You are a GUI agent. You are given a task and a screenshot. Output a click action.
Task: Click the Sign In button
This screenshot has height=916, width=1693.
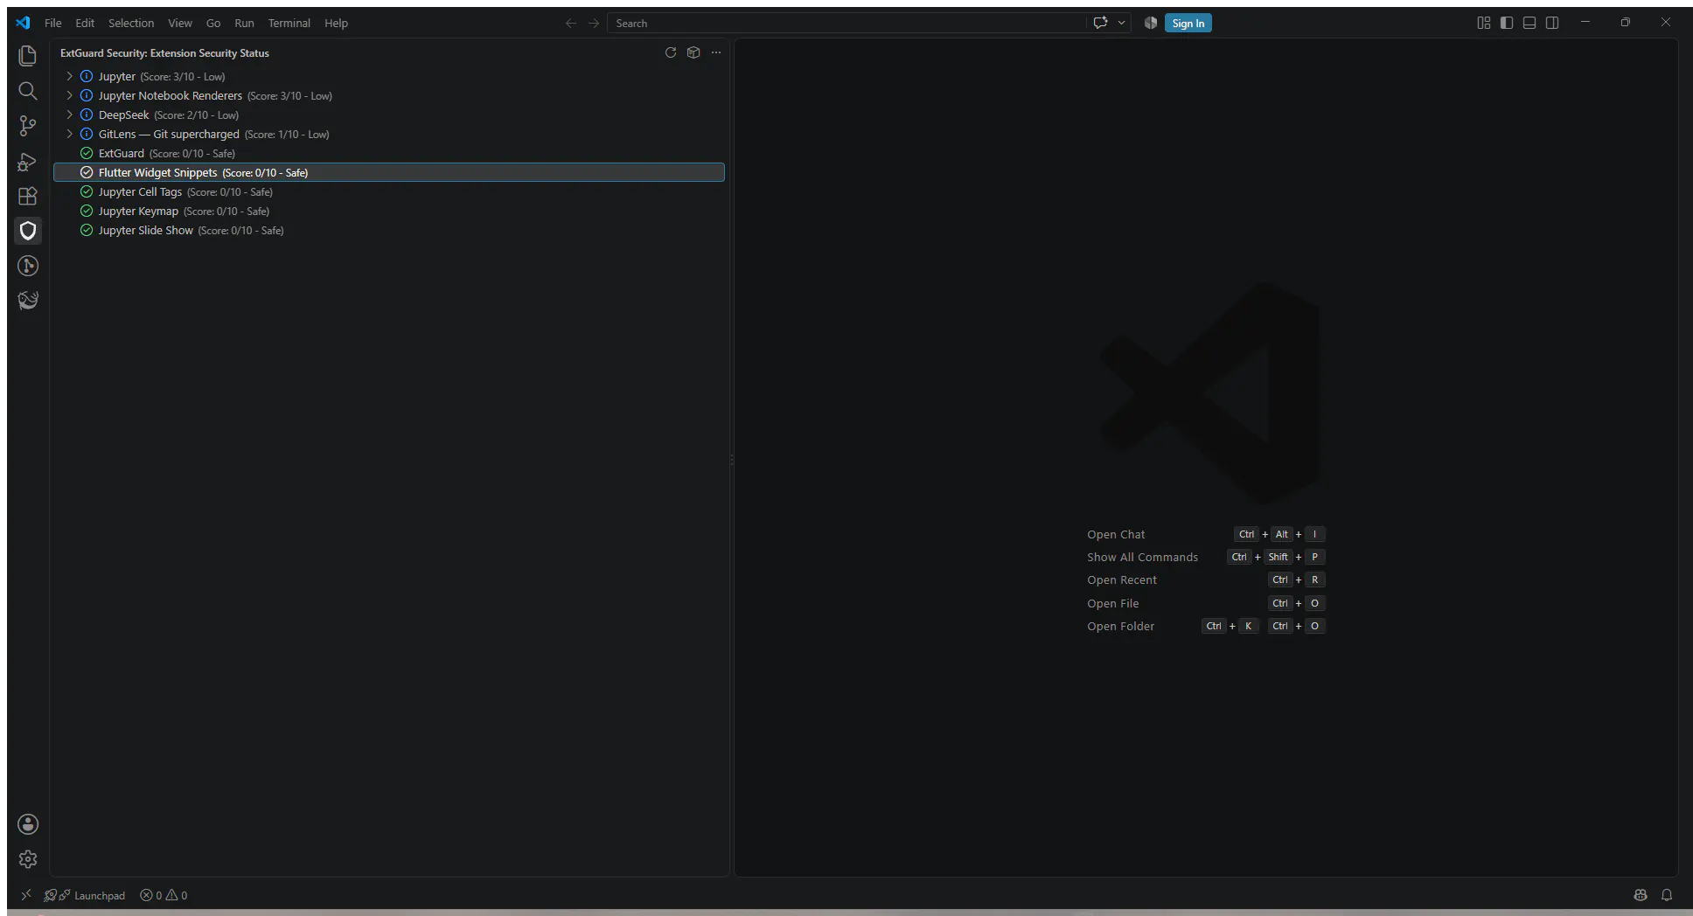(x=1188, y=24)
